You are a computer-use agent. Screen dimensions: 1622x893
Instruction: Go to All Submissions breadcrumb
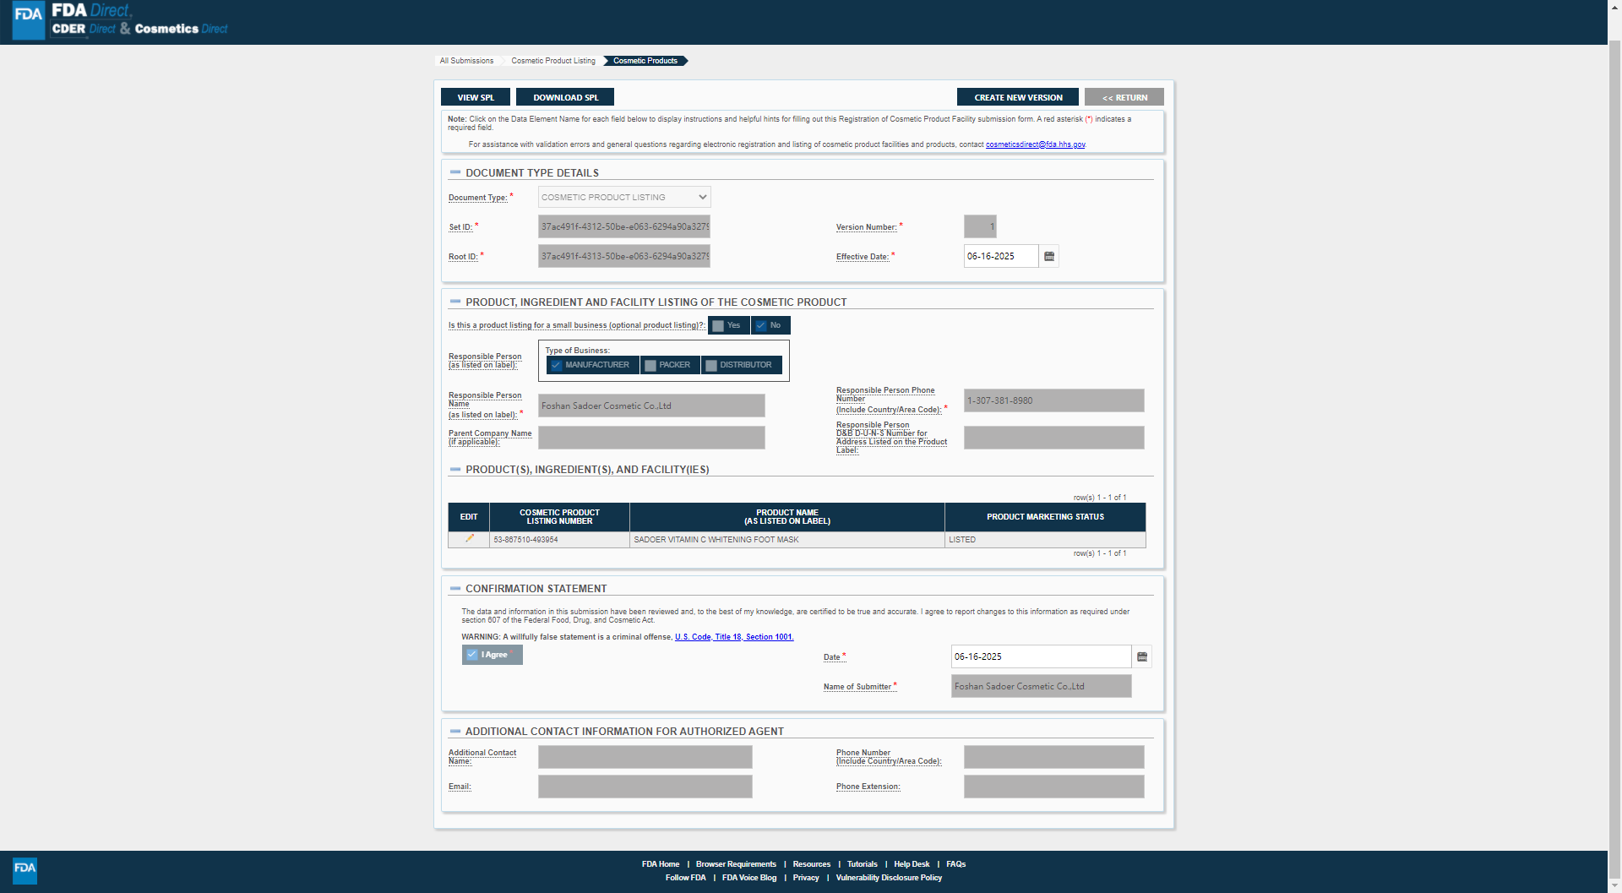coord(466,61)
